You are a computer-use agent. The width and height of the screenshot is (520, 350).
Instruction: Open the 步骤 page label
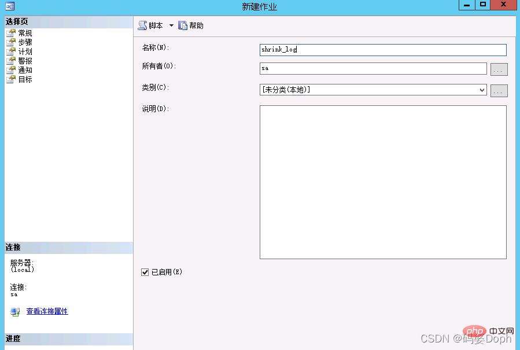25,42
